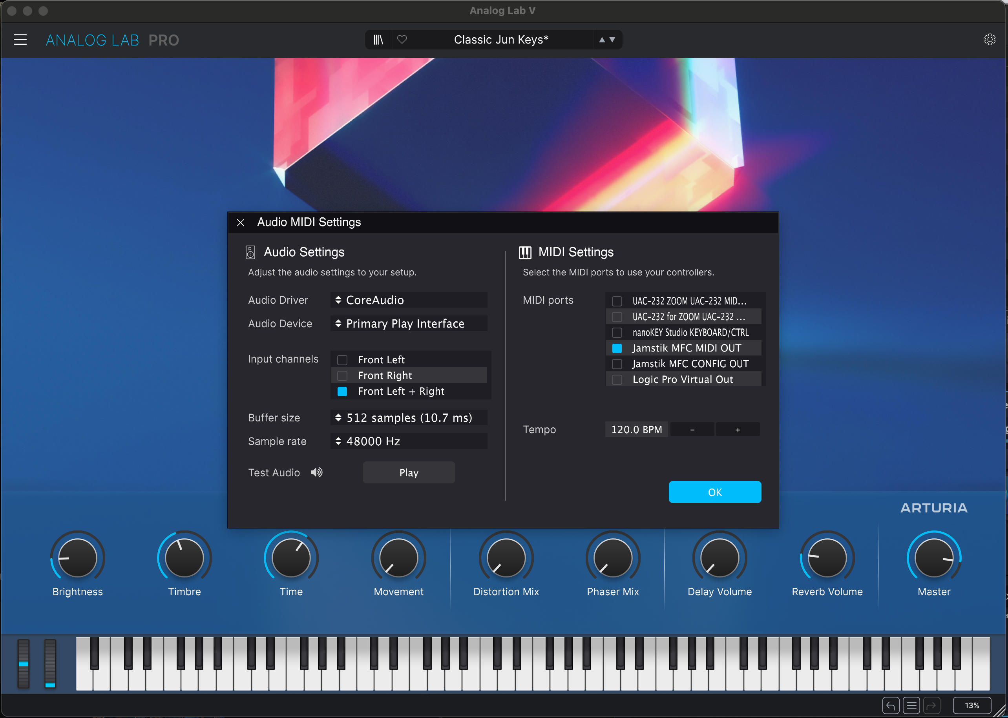
Task: Click the Tempo label
Action: coord(539,429)
